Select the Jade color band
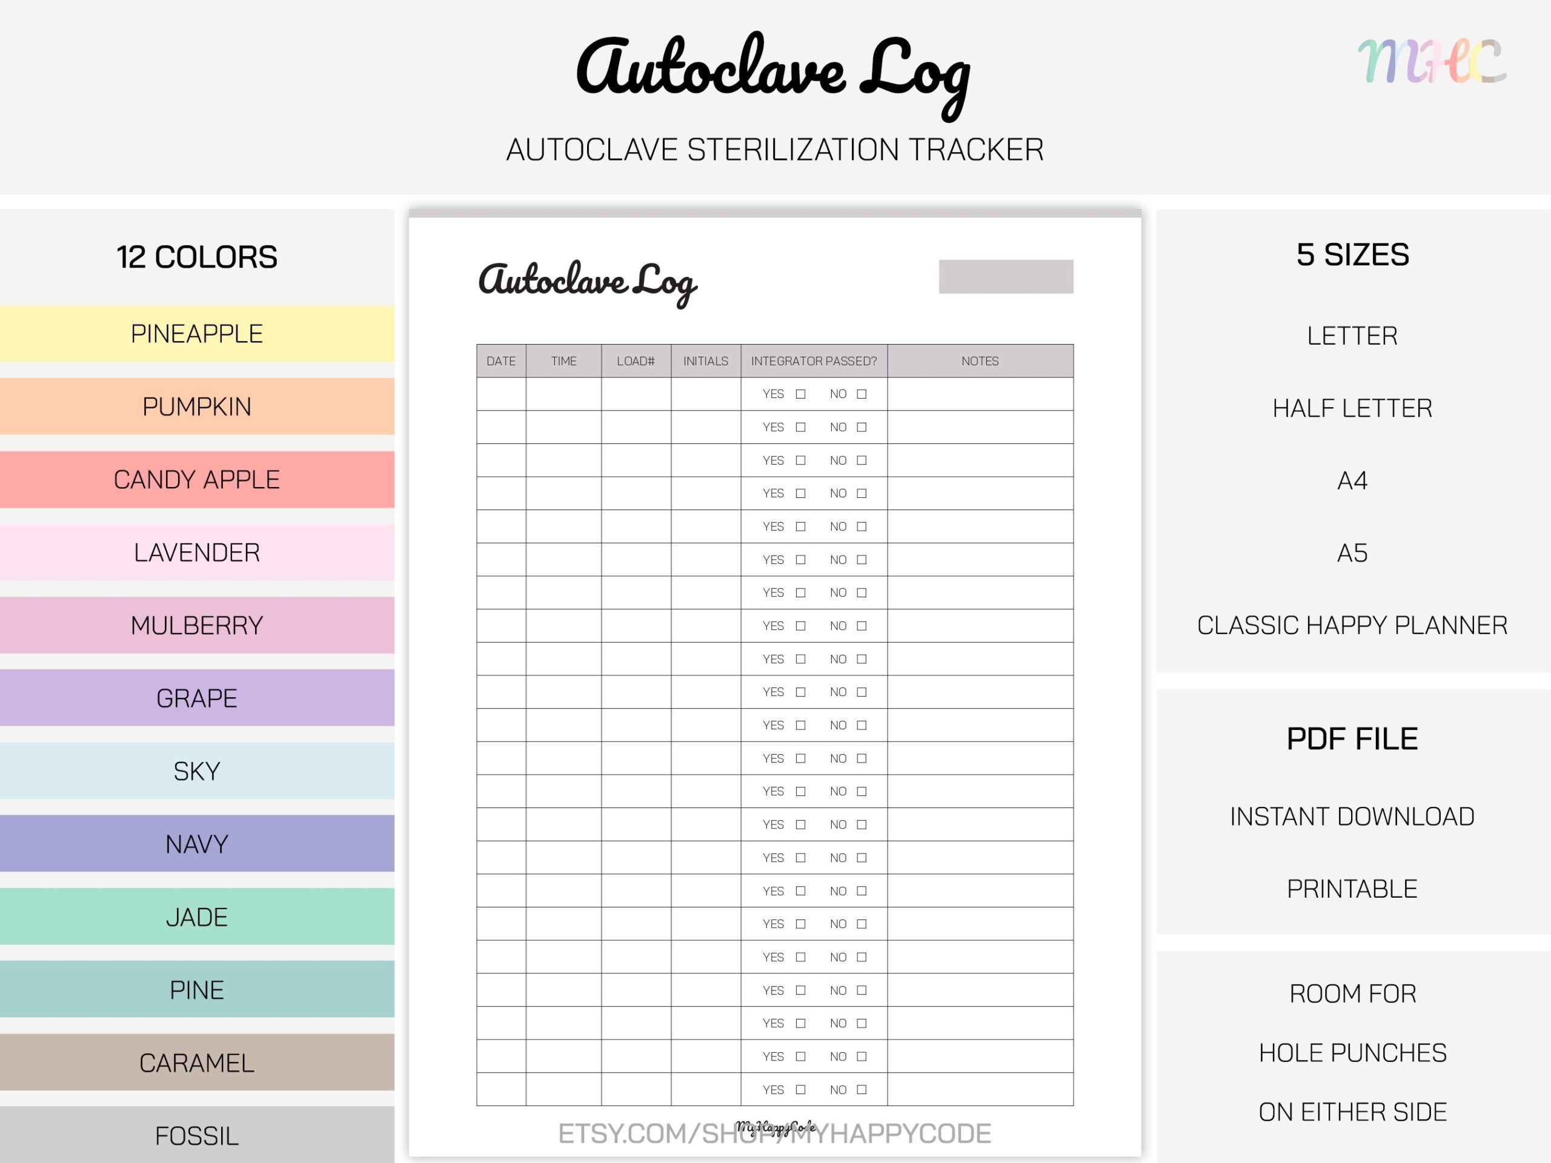The height and width of the screenshot is (1163, 1551). click(x=197, y=916)
